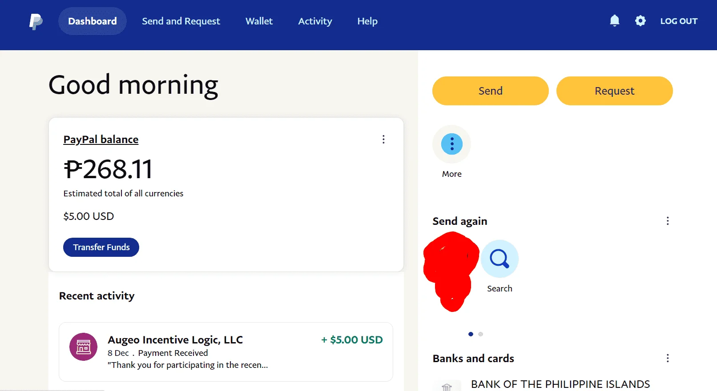Click the Estimated total of all currencies text
The height and width of the screenshot is (391, 717).
point(123,194)
